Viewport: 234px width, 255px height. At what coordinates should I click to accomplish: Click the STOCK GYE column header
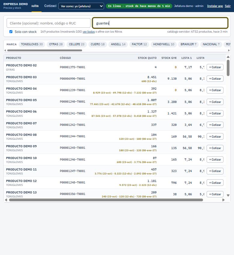(x=169, y=58)
